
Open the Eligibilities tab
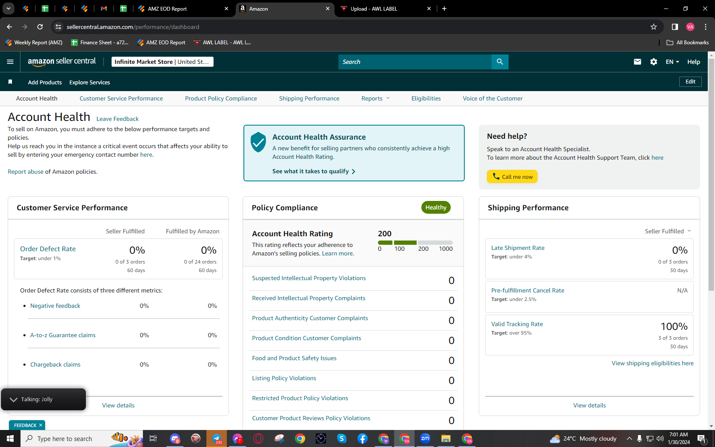point(426,98)
